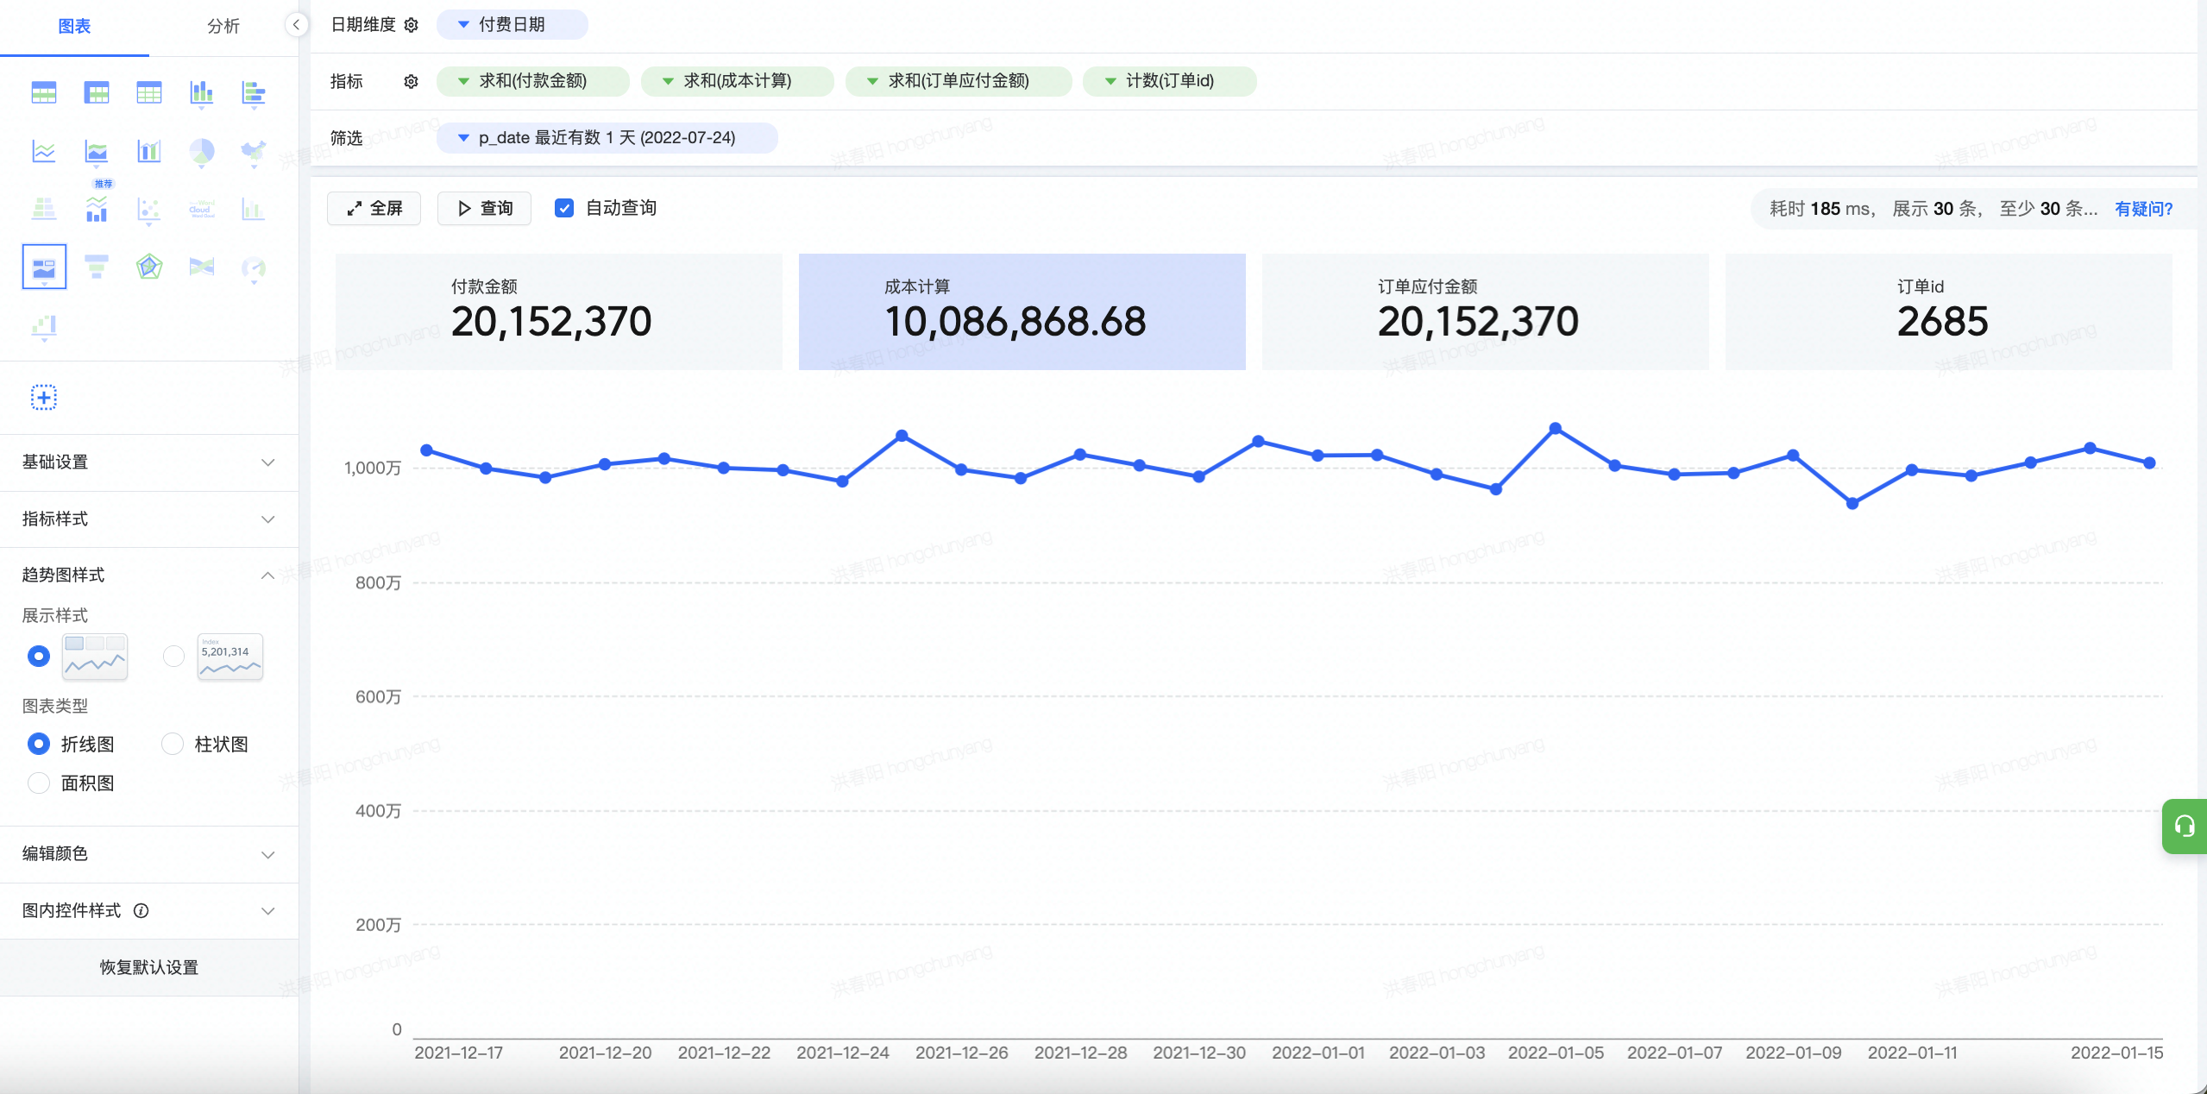Switch to the 分析 tab
The image size is (2207, 1094).
pyautogui.click(x=223, y=27)
